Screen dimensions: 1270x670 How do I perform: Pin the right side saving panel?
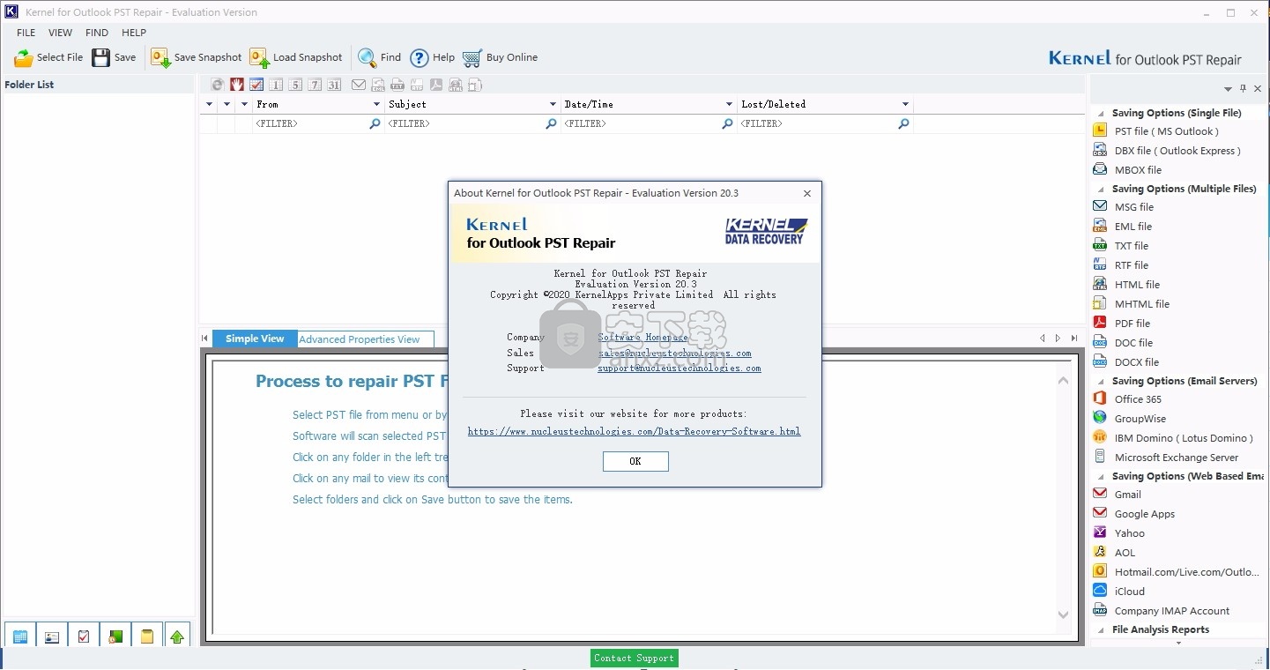pyautogui.click(x=1244, y=89)
